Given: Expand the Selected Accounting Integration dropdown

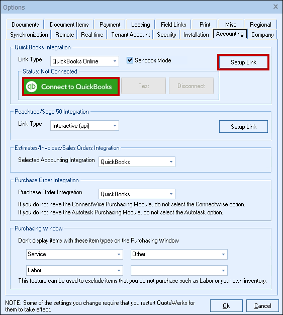Looking at the screenshot, I should tap(137, 162).
